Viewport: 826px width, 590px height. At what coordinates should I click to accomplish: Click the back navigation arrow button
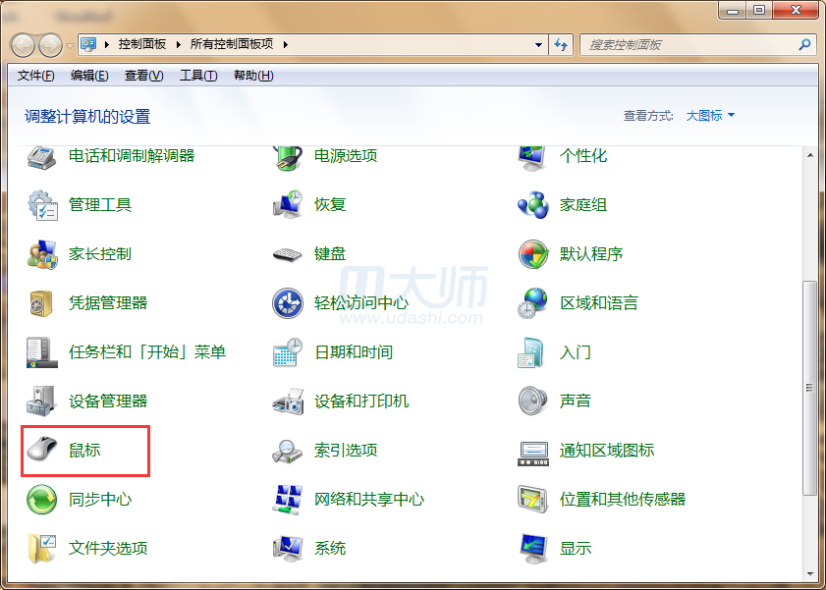24,44
